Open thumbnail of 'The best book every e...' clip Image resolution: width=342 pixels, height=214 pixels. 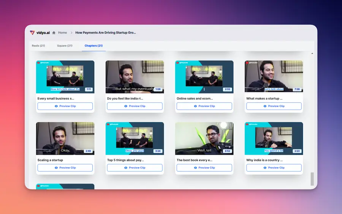coord(204,138)
